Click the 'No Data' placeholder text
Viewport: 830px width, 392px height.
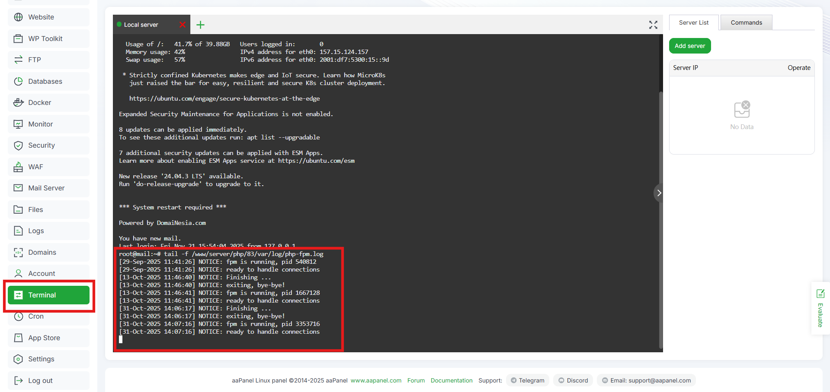point(742,127)
